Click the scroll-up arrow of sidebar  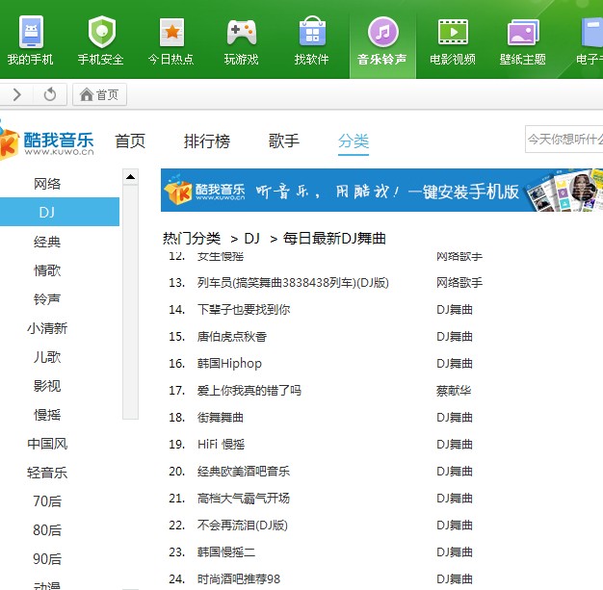coord(130,176)
